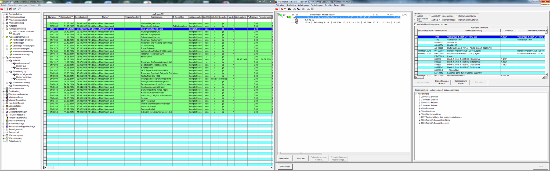Click the edit pencil icon in left toolbar
Screen dimensions: 550x171
point(10,9)
